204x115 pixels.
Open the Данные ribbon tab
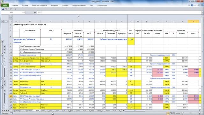click(65, 5)
